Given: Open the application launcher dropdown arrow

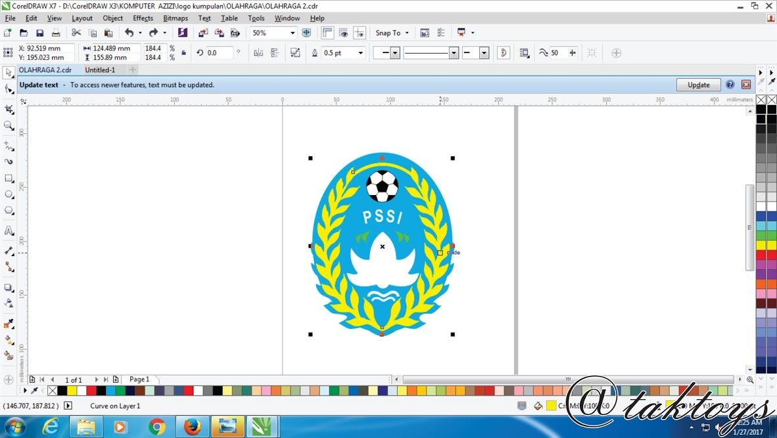Looking at the screenshot, I should [x=472, y=33].
